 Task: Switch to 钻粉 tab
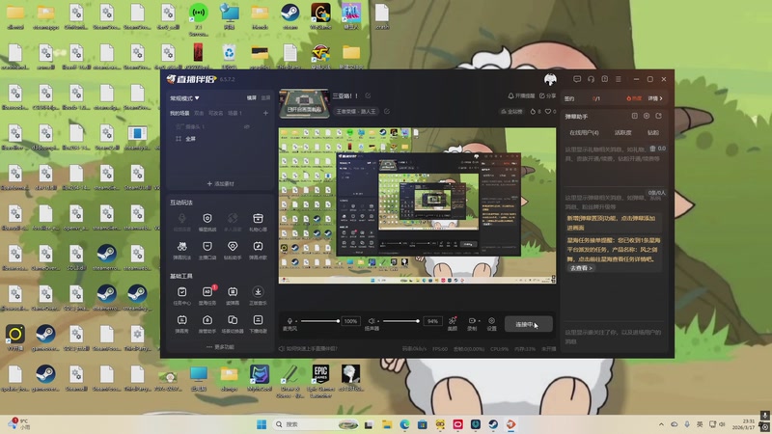click(653, 133)
